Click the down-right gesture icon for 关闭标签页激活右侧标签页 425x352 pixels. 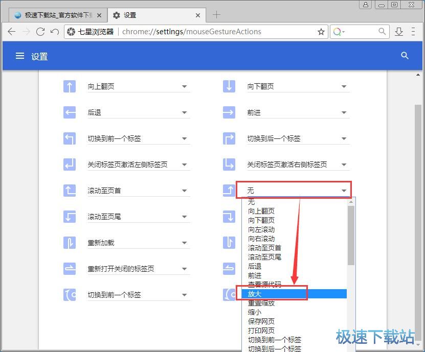coord(229,165)
